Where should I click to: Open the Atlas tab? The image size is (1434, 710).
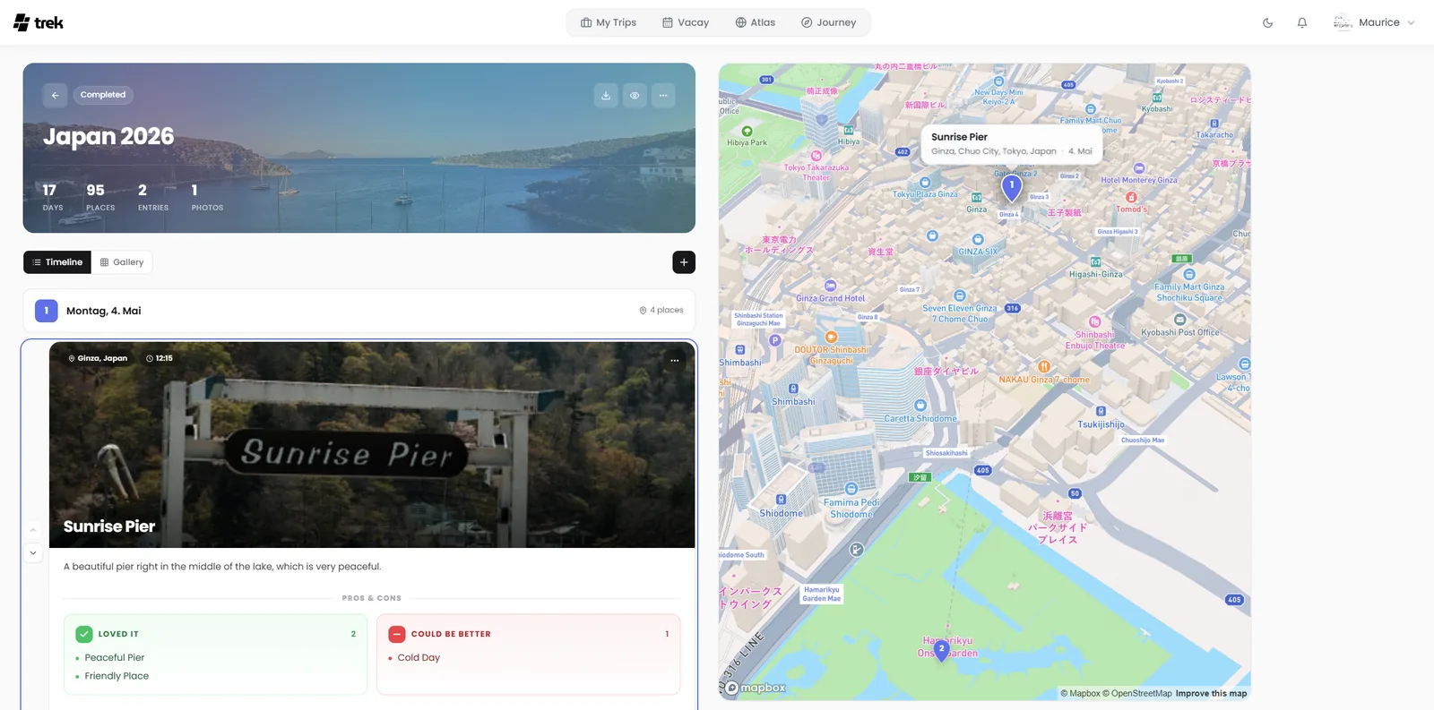pos(756,22)
